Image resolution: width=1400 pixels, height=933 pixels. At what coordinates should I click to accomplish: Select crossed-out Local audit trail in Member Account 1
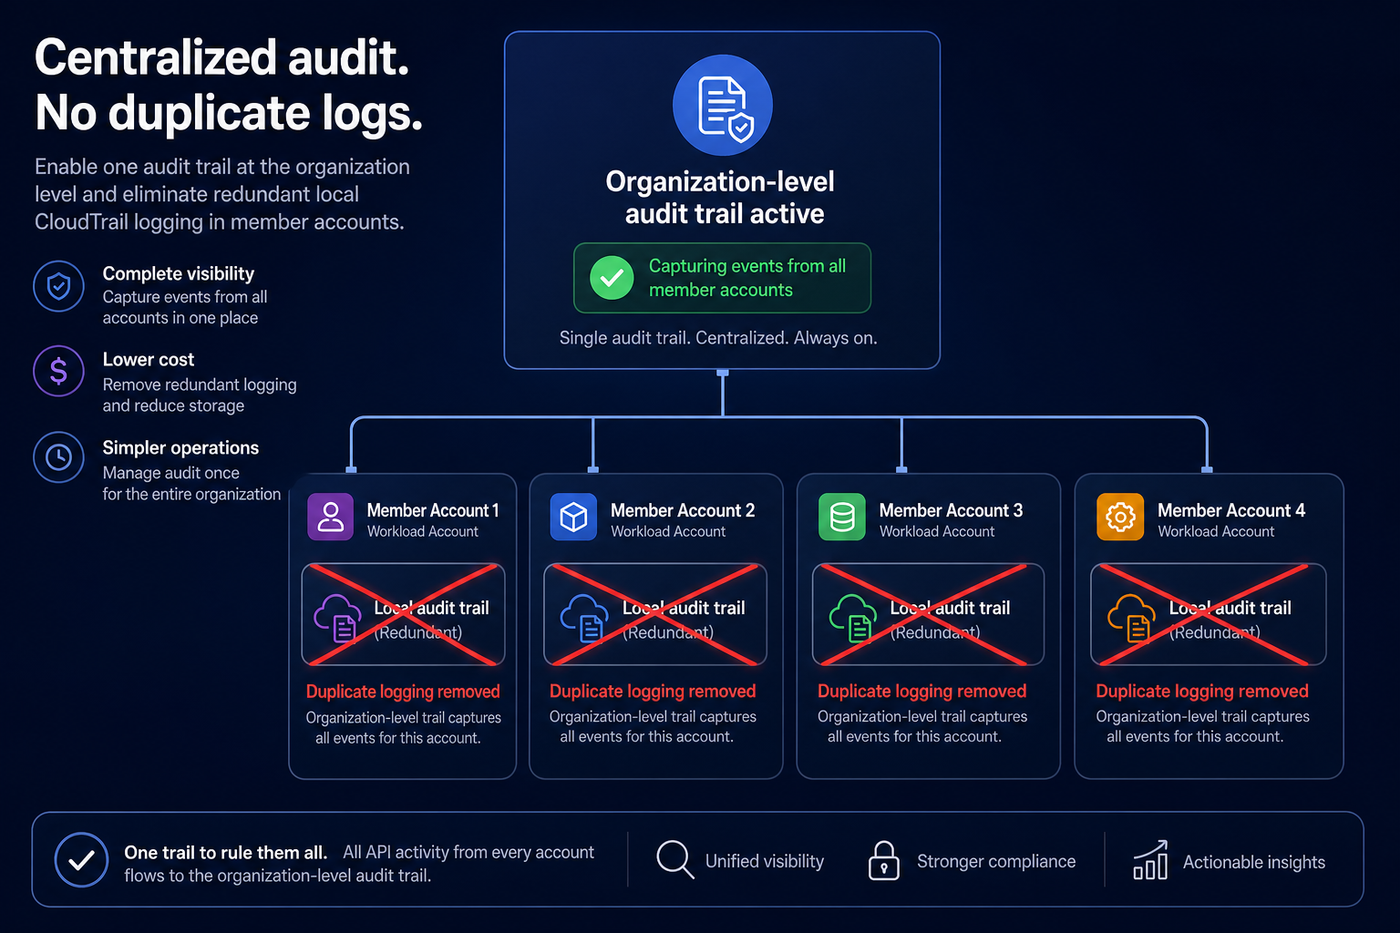click(x=403, y=615)
